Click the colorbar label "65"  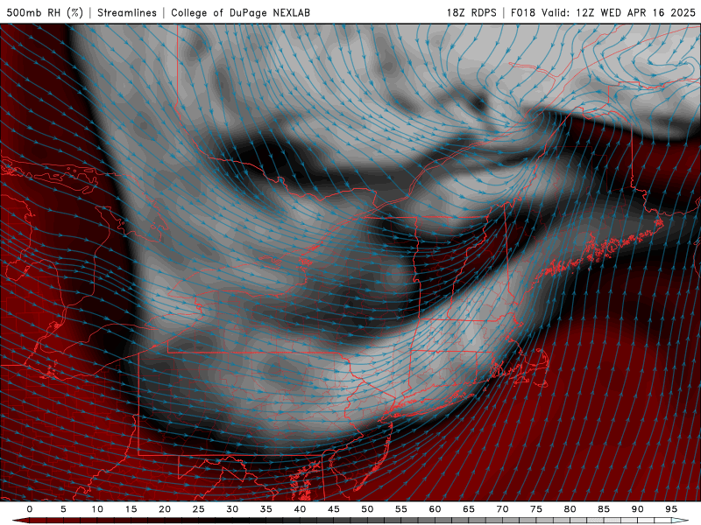click(x=469, y=509)
